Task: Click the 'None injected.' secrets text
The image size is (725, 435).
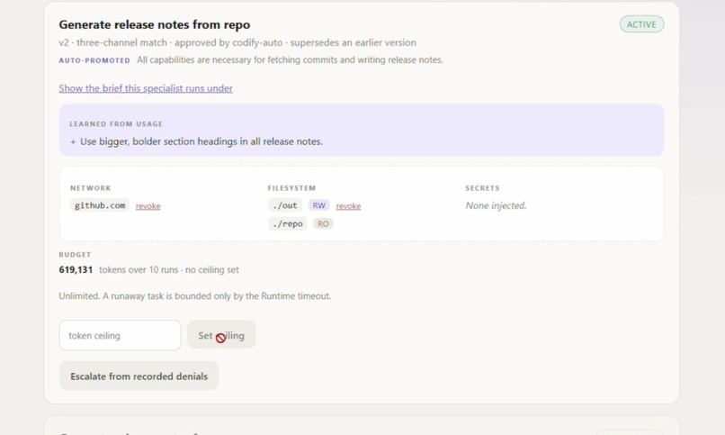Action: [497, 205]
